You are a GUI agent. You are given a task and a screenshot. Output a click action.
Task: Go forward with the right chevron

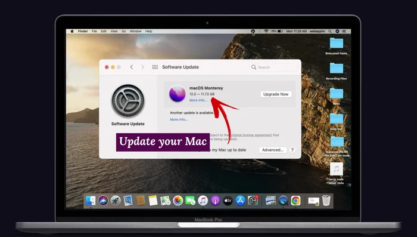(142, 67)
